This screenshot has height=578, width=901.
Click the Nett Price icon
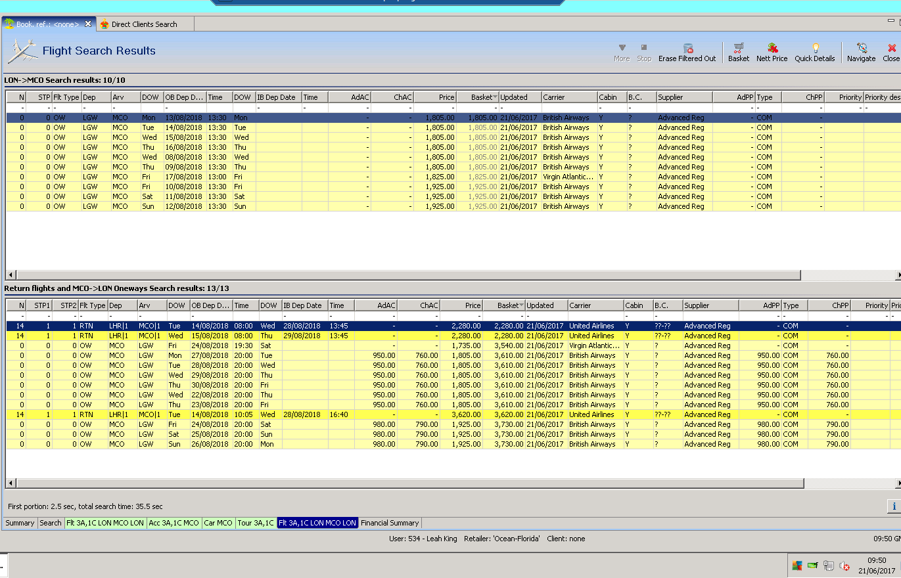click(772, 49)
